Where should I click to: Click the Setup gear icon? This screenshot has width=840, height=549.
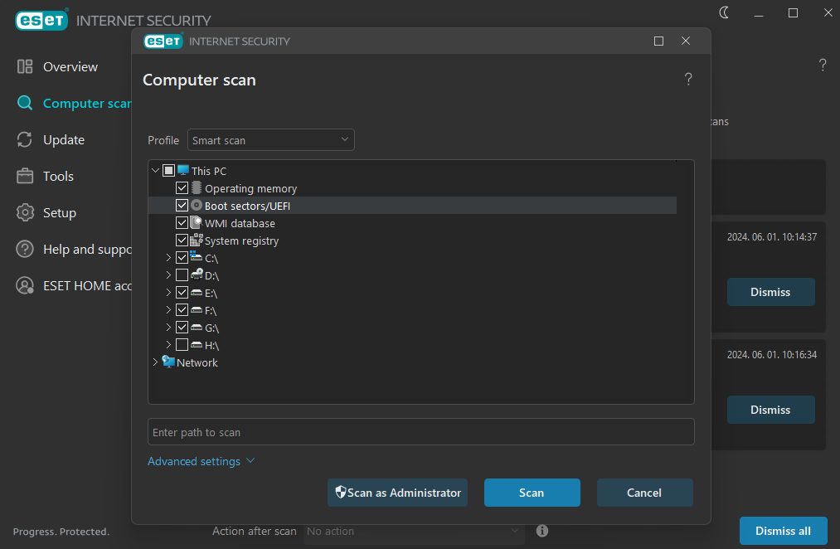tap(25, 212)
